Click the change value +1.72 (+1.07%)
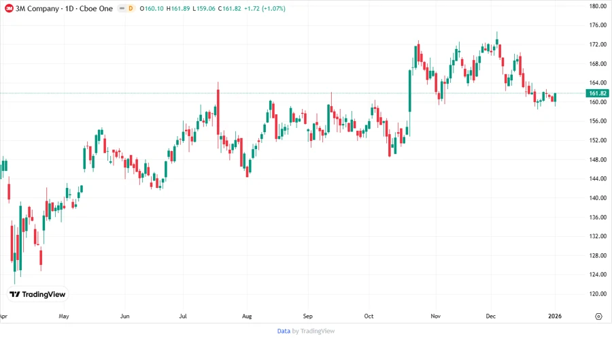The height and width of the screenshot is (339, 612). coord(265,9)
